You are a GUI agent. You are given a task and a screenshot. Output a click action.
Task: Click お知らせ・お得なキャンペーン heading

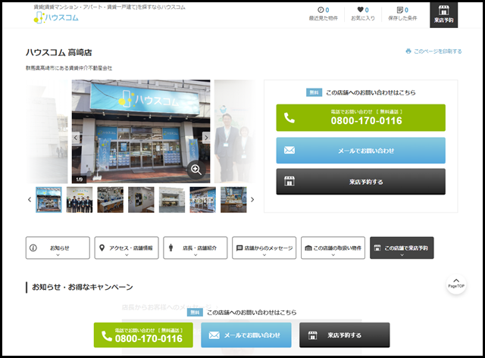click(x=83, y=287)
